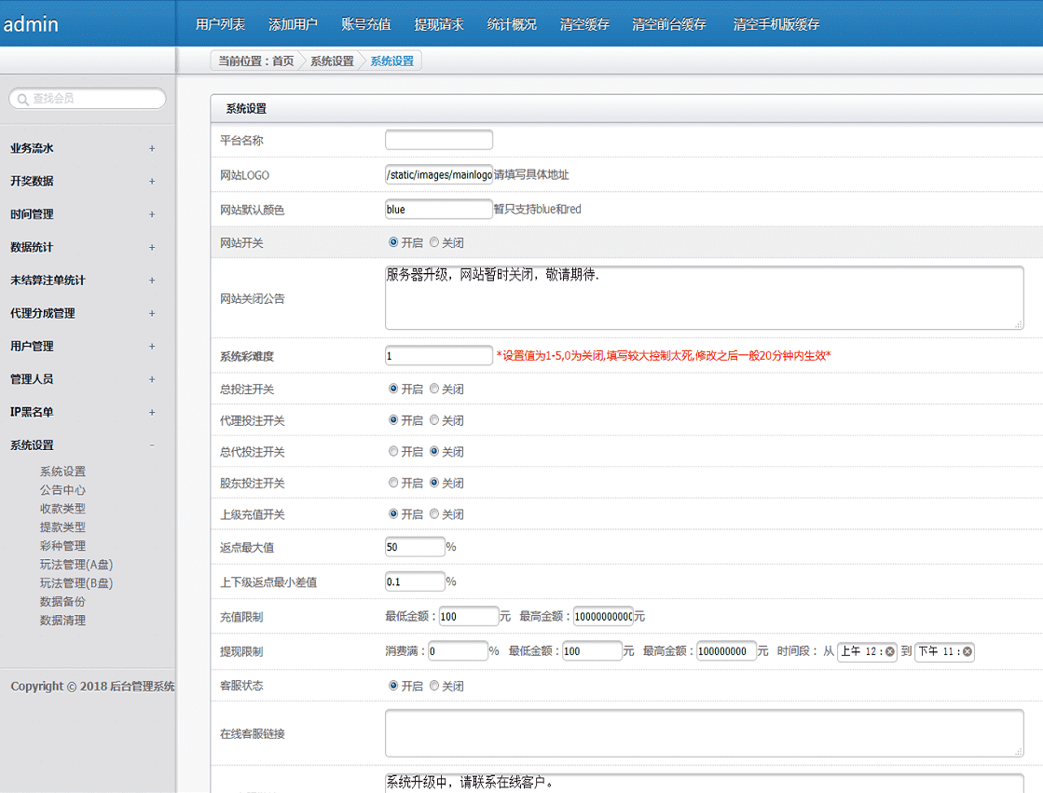Click the search magnifier icon in sidebar
Viewport: 1043px width, 793px height.
click(22, 99)
